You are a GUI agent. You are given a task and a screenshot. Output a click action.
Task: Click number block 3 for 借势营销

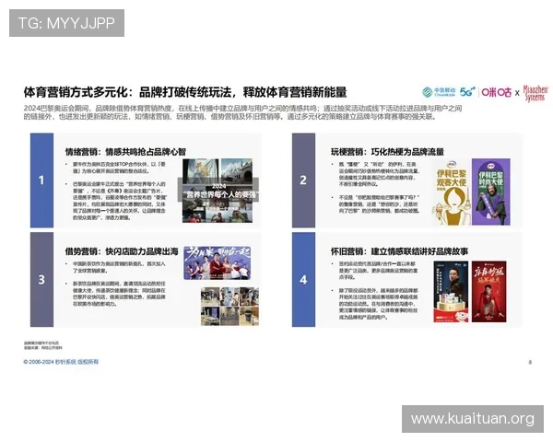[41, 280]
